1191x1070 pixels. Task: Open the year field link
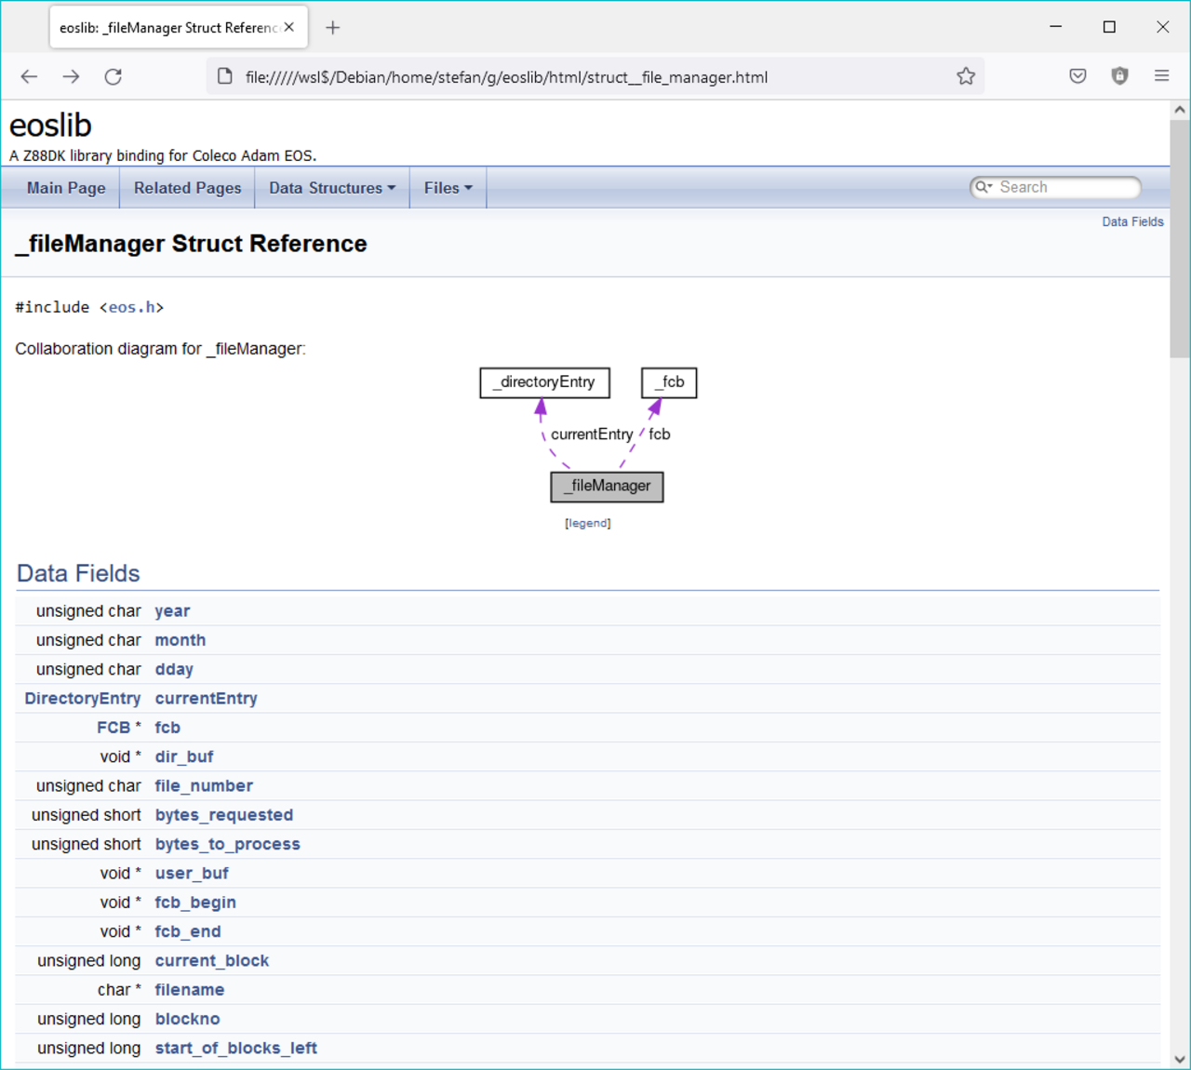click(172, 611)
